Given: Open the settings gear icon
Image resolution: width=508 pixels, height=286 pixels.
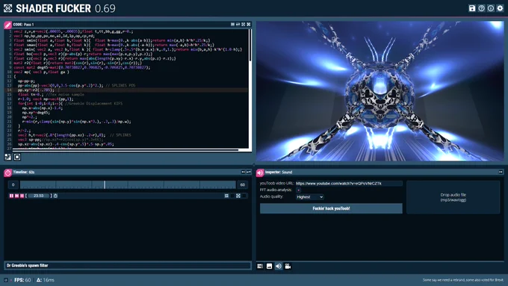Looking at the screenshot, I should [501, 8].
